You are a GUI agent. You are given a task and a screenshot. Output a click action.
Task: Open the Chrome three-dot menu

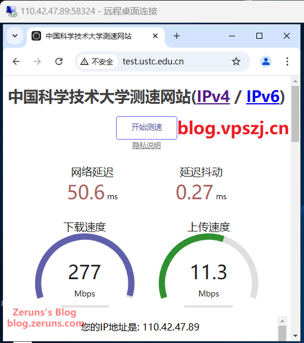[287, 61]
